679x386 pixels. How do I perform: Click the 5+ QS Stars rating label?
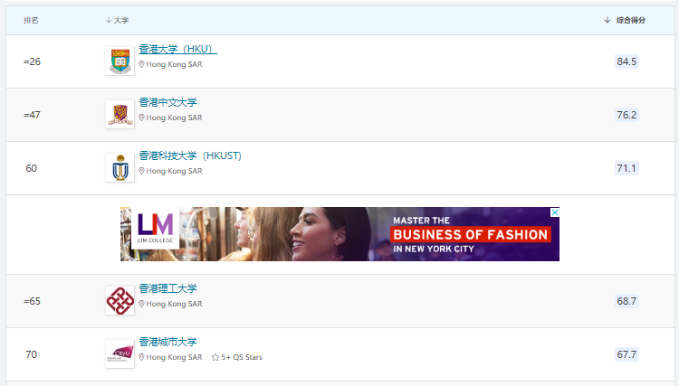(242, 357)
